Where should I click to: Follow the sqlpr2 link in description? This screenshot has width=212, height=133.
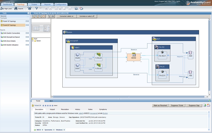tap(81, 113)
